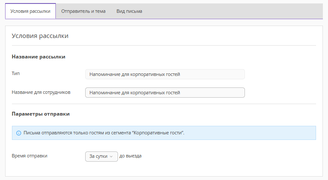
Task: Open the За сутки send time dropdown
Action: click(101, 157)
